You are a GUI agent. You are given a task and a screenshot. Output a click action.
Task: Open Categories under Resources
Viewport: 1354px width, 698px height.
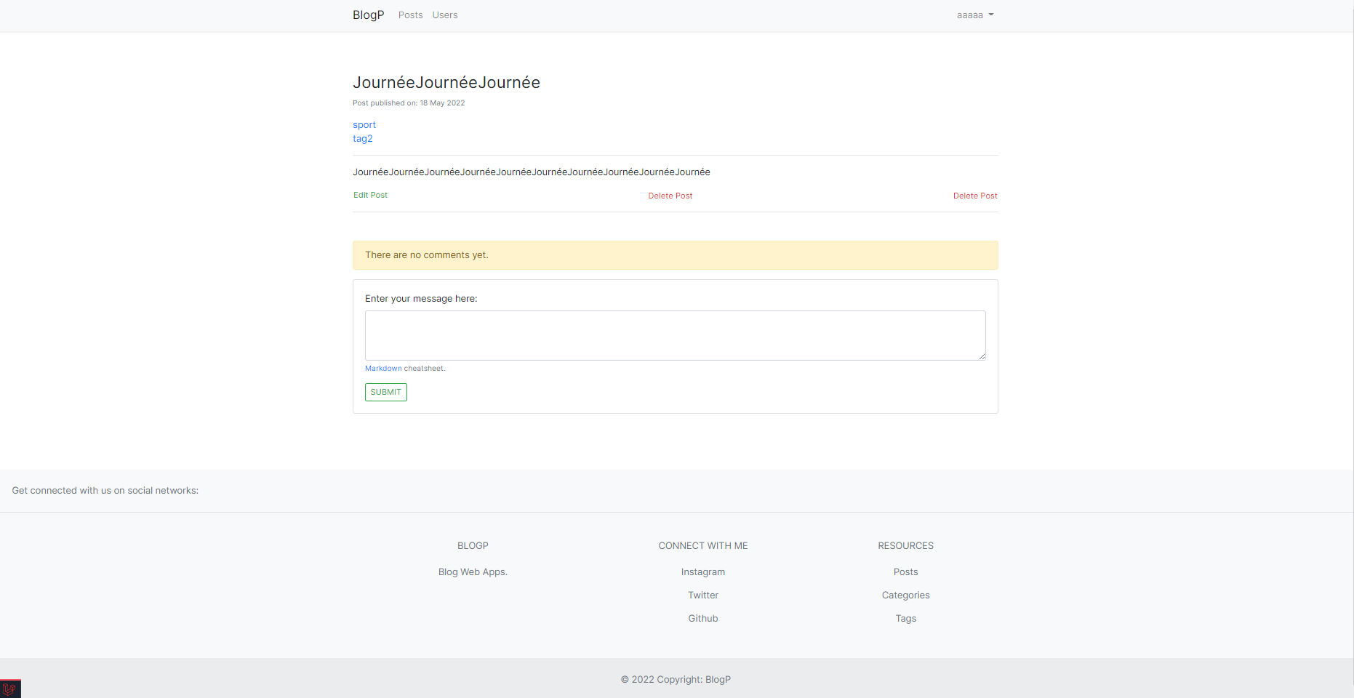point(905,595)
